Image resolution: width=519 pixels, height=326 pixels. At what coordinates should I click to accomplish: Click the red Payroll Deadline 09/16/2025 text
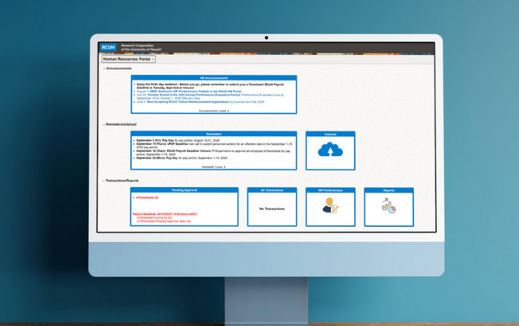(x=165, y=214)
